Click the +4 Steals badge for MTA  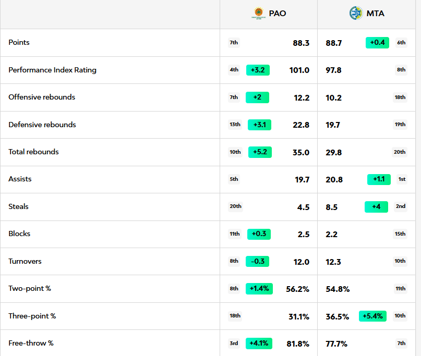coord(376,207)
